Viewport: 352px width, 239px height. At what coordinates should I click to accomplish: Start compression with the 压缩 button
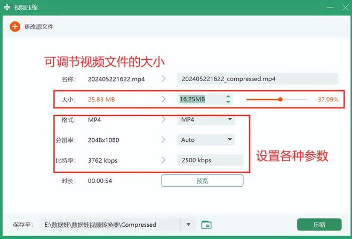point(319,225)
